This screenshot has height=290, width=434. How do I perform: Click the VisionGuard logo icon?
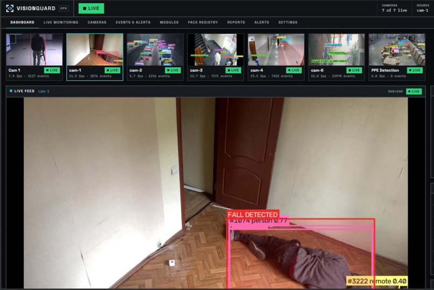(10, 8)
